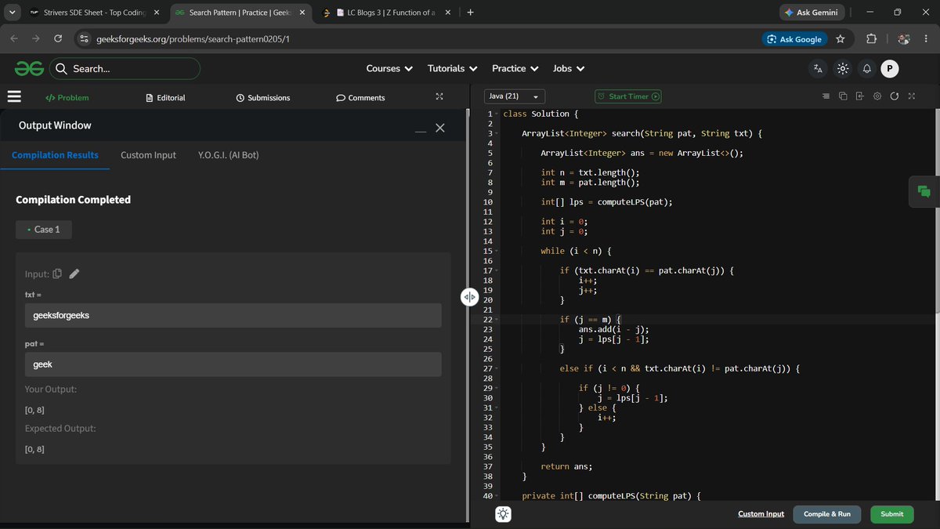Submit the solution

click(891, 514)
